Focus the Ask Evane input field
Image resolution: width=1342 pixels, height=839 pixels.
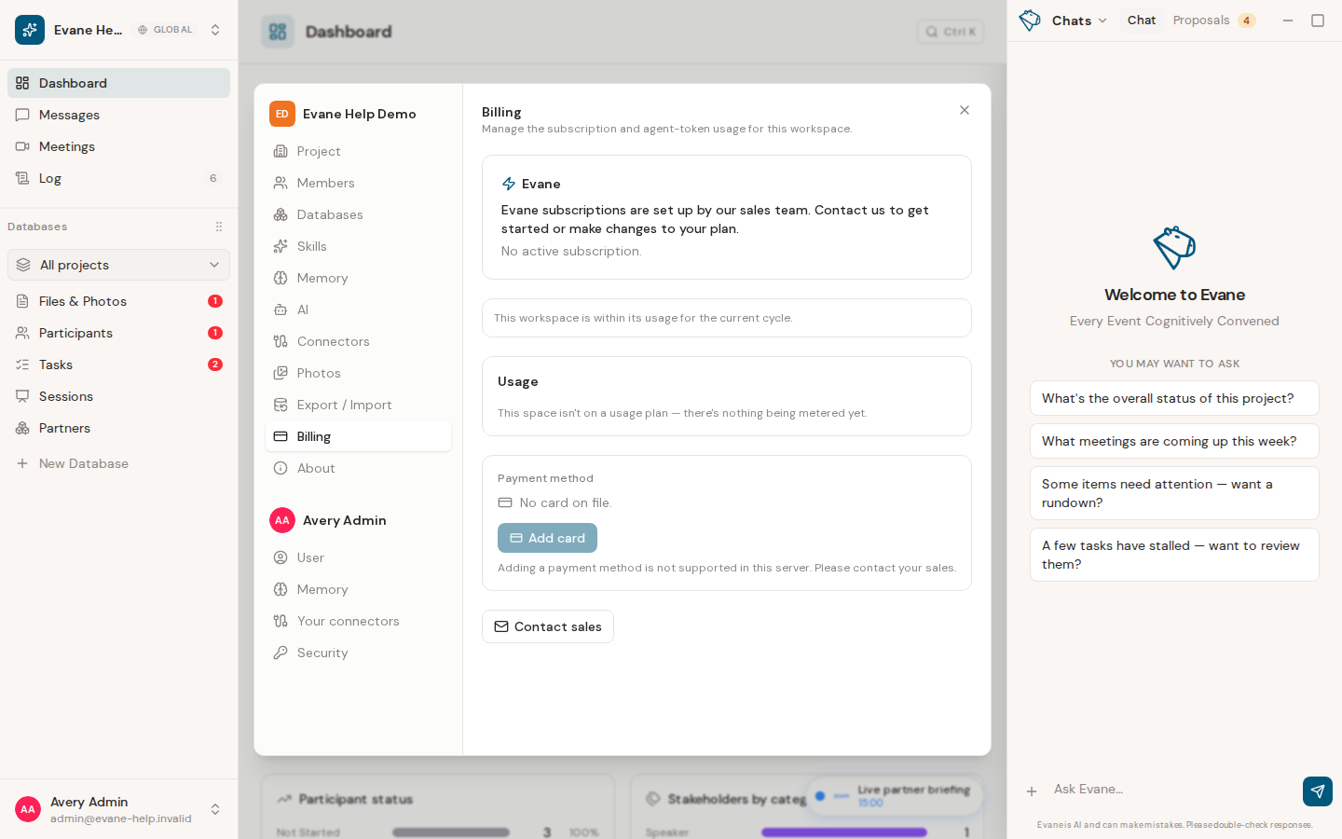coord(1172,790)
